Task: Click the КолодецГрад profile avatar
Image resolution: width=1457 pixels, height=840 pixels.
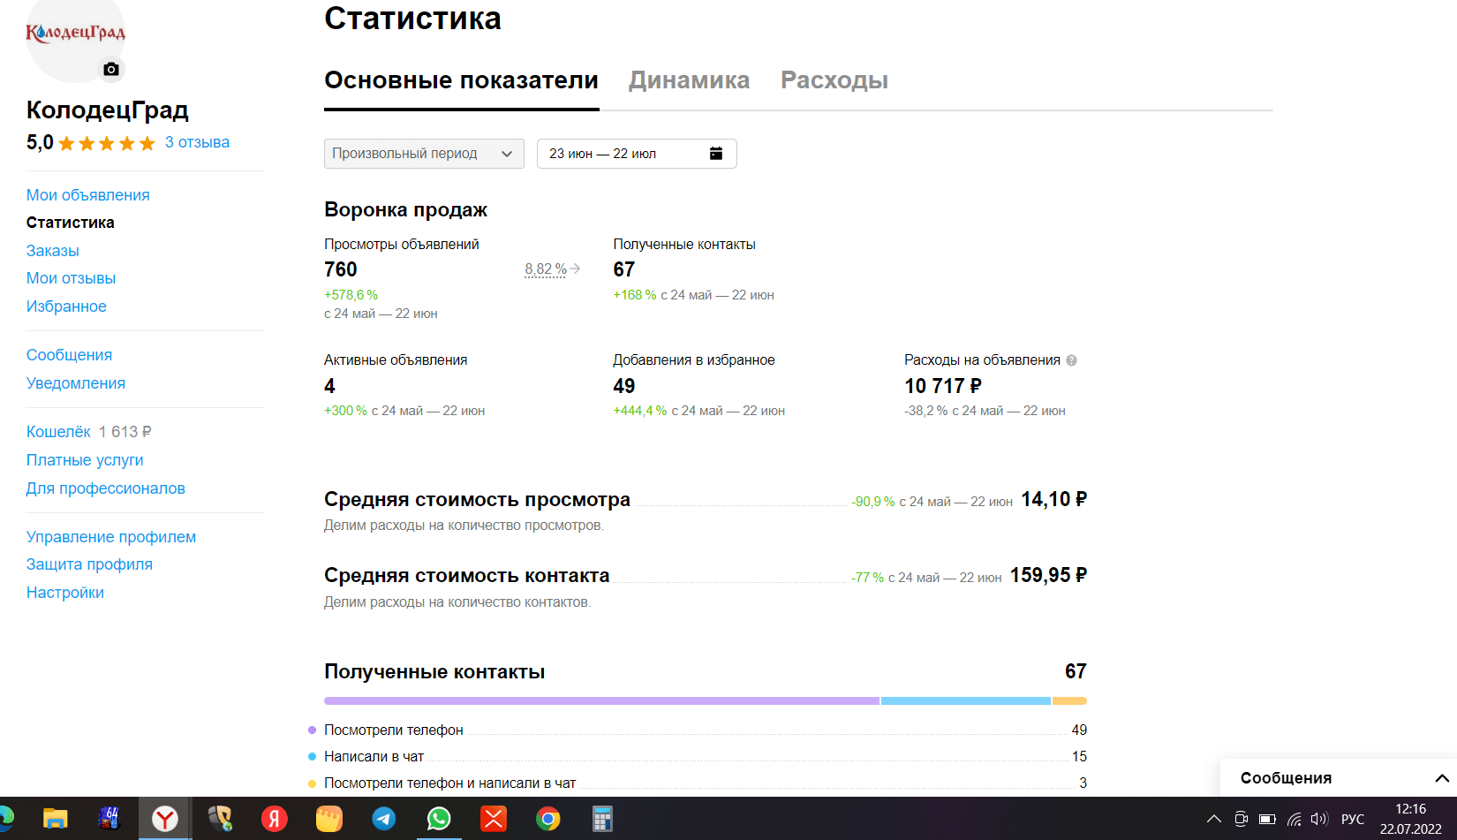Action: point(76,35)
